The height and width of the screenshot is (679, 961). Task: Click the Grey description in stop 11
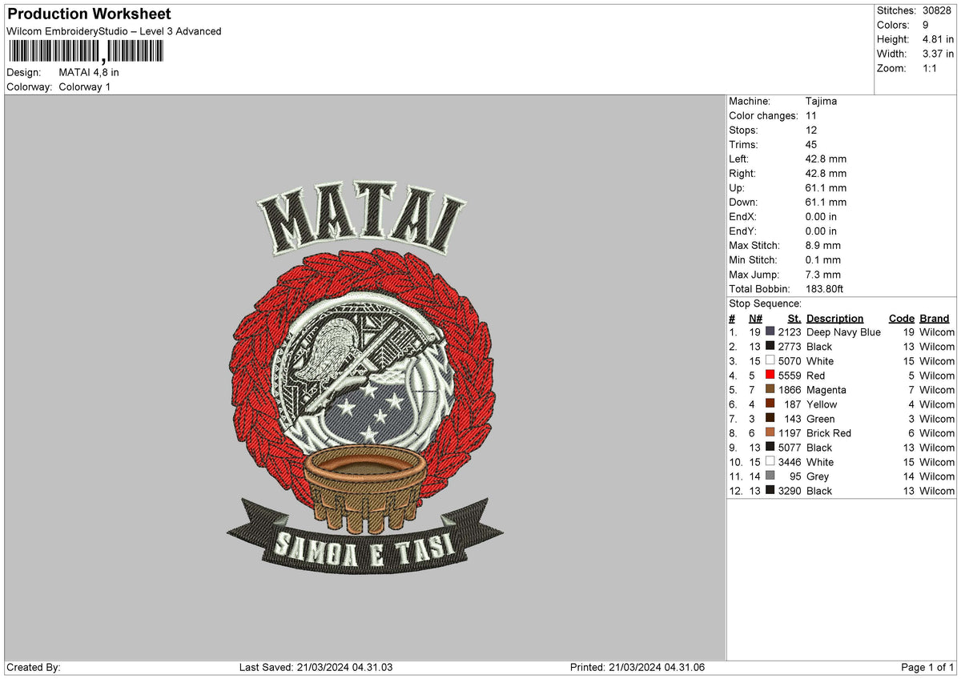818,476
